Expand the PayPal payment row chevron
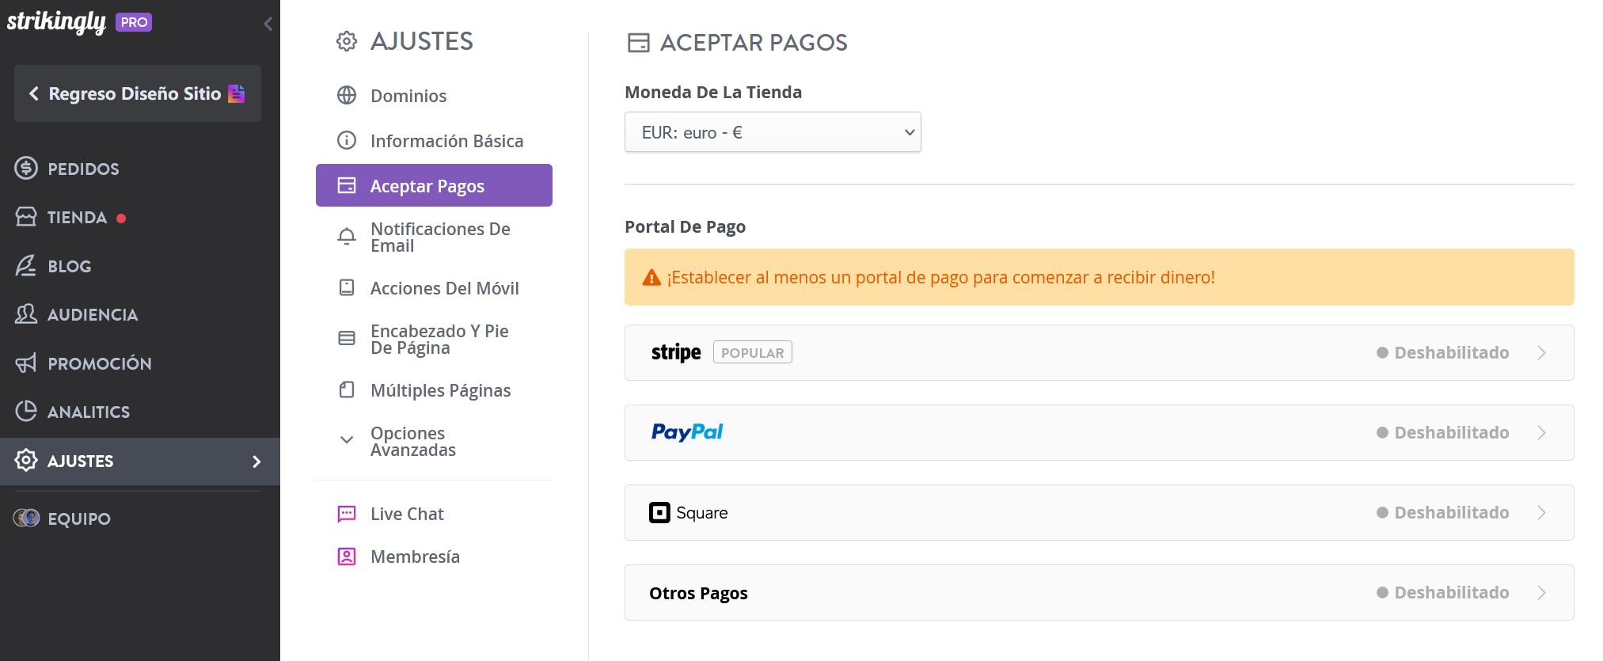The height and width of the screenshot is (661, 1603). pyautogui.click(x=1541, y=433)
